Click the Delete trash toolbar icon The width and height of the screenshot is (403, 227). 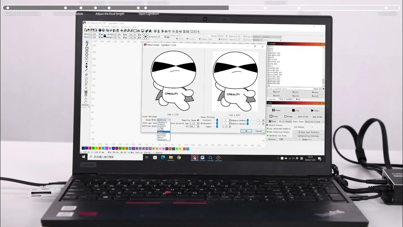pyautogui.click(x=117, y=31)
